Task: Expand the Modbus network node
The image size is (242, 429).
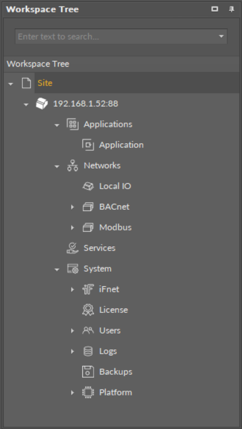Action: 72,227
